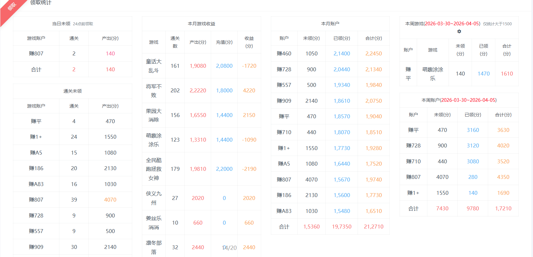Click the 充值(分) column header
The image size is (533, 257).
pyautogui.click(x=224, y=42)
